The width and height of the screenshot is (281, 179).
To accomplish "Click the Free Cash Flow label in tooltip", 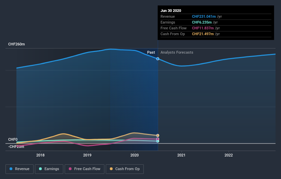I will click(x=174, y=28).
